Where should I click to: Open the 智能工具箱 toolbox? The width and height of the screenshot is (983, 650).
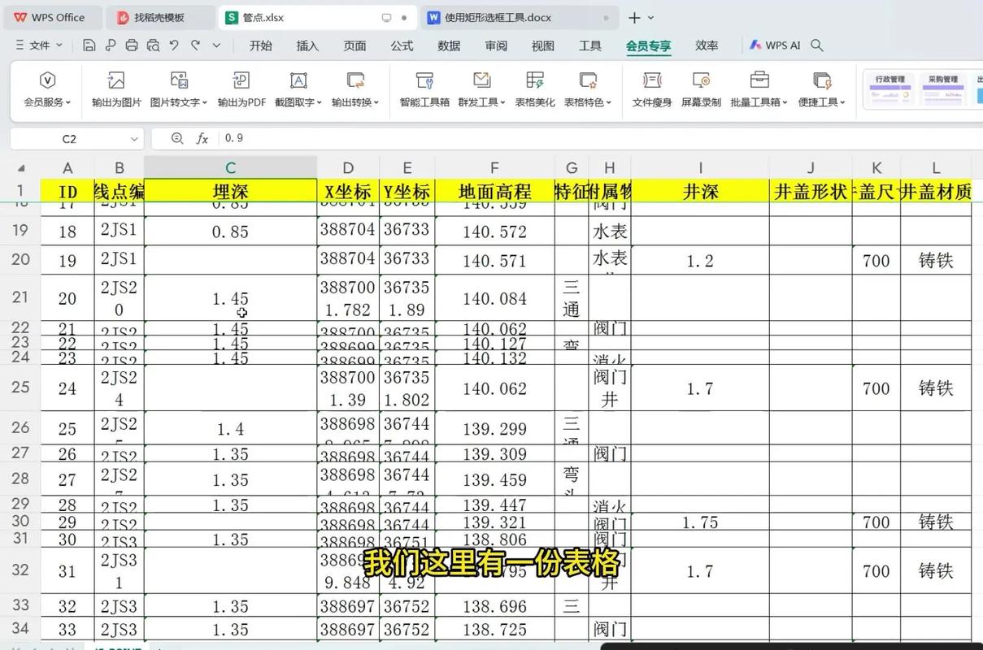pyautogui.click(x=424, y=89)
